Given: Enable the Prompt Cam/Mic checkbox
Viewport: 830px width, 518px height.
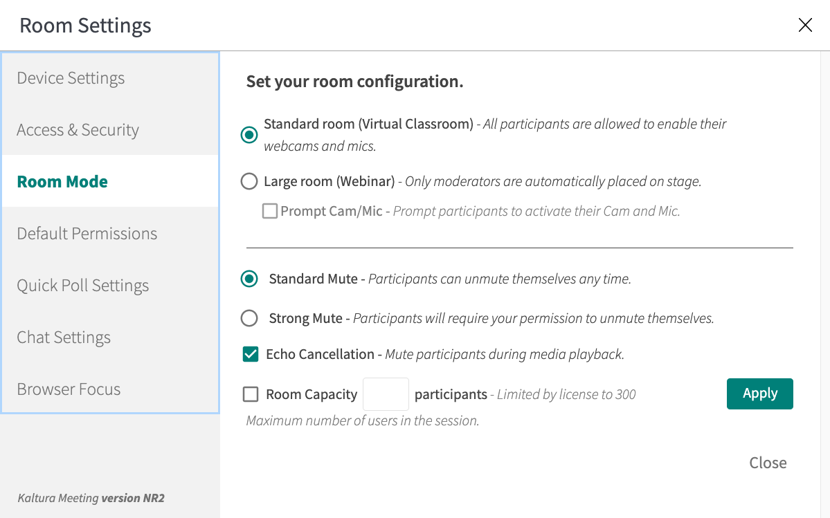Looking at the screenshot, I should 270,211.
